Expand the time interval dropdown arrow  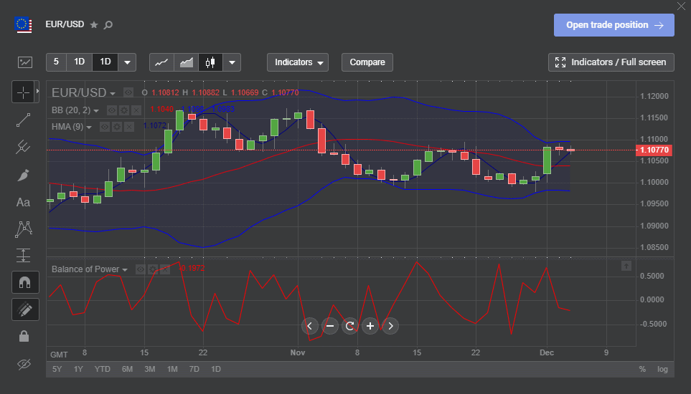pos(127,62)
